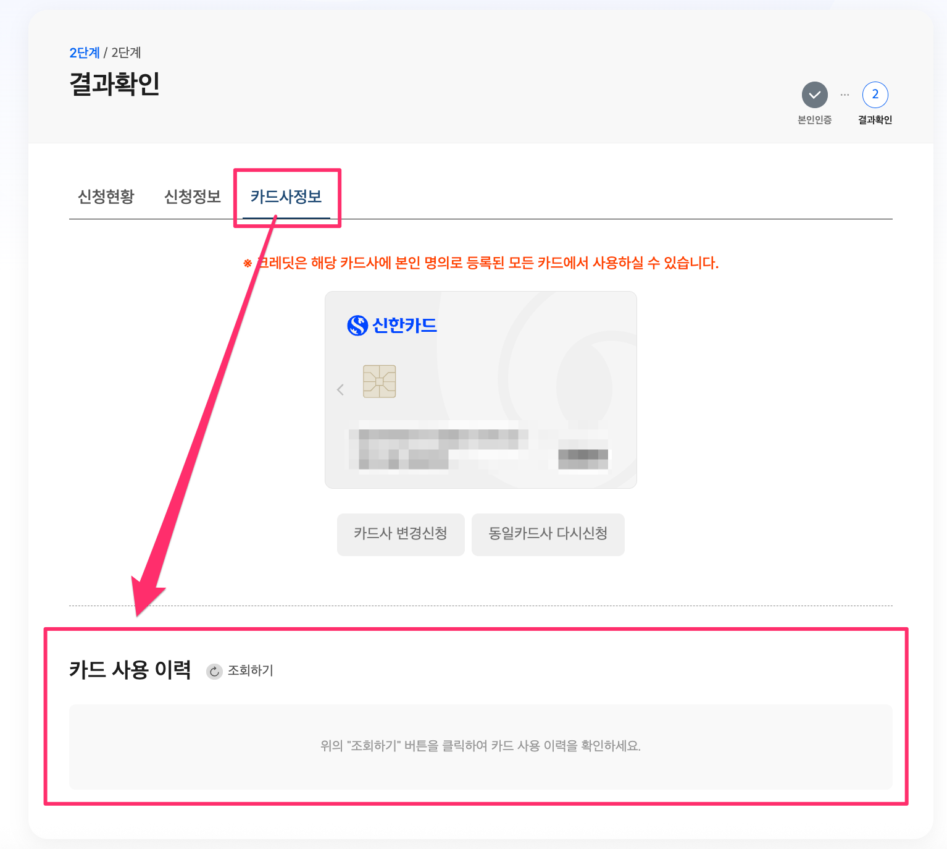This screenshot has width=947, height=849.
Task: Click the refresh icon next to 조회하기
Action: 214,671
